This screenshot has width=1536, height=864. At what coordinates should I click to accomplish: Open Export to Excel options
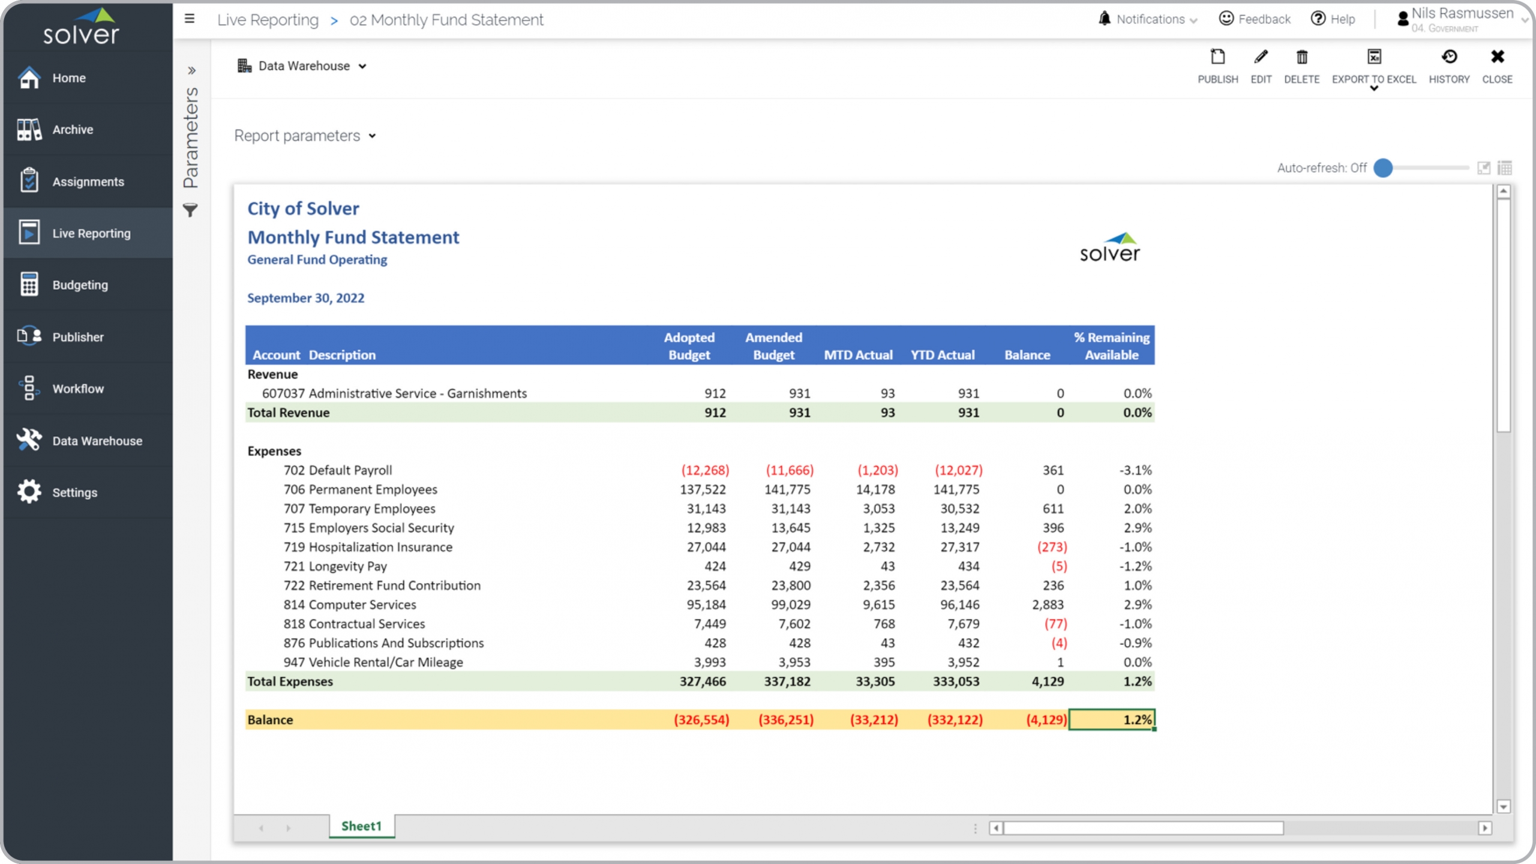click(1373, 88)
